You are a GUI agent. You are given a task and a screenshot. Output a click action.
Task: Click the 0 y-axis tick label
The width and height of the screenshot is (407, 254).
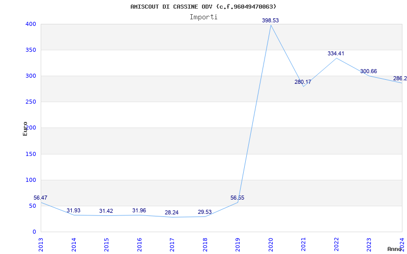click(34, 232)
